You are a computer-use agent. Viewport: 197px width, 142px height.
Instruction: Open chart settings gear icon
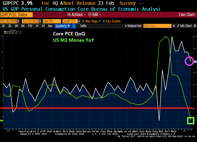coord(195,26)
